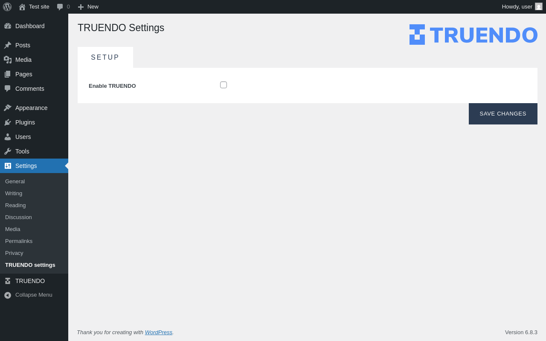Select the SETUP tab
546x341 pixels.
click(105, 58)
